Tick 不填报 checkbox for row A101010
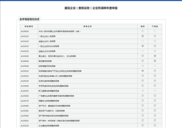The image size is (182, 128). pos(155,36)
